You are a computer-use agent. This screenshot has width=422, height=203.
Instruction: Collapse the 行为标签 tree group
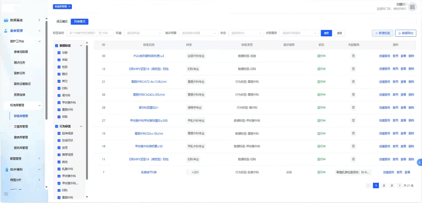(x=81, y=126)
